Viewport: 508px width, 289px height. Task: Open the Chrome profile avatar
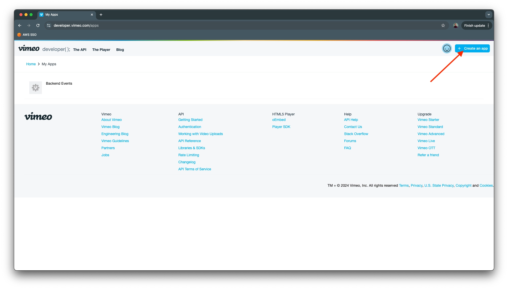(x=455, y=25)
